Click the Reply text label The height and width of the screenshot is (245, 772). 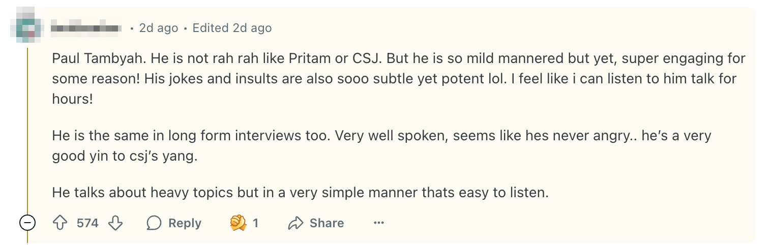coord(185,223)
